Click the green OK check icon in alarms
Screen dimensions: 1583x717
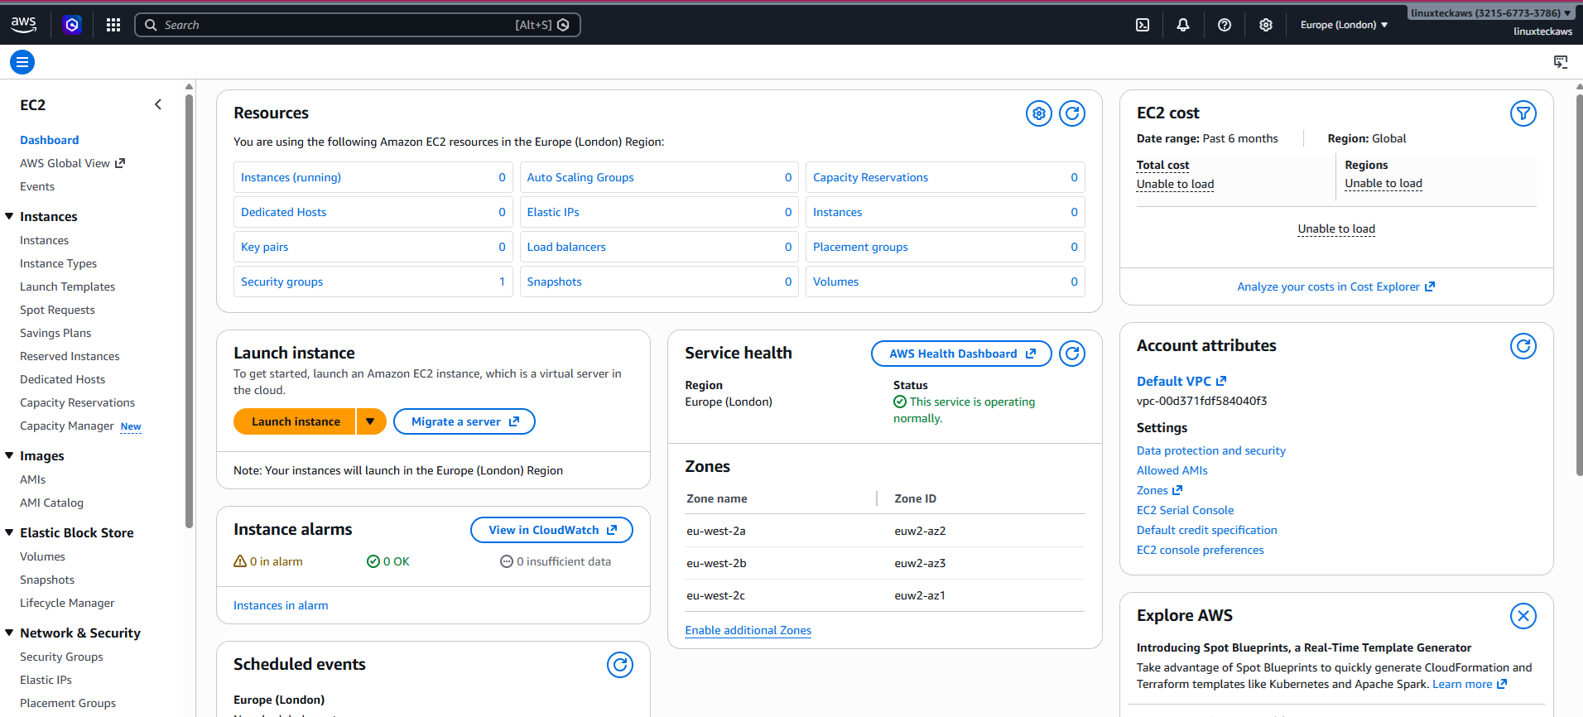click(x=373, y=561)
